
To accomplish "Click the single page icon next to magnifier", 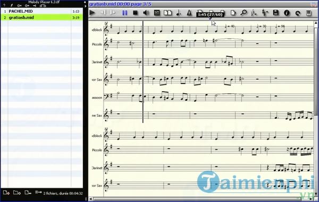I will point(233,13).
